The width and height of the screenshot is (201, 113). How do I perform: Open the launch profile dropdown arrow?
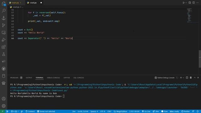(183, 78)
